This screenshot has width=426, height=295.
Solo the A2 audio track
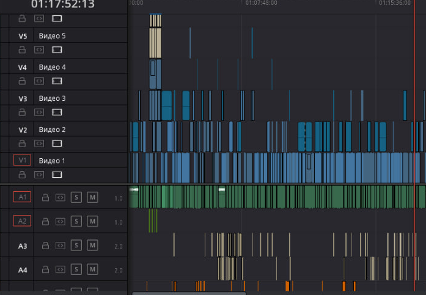pyautogui.click(x=76, y=221)
